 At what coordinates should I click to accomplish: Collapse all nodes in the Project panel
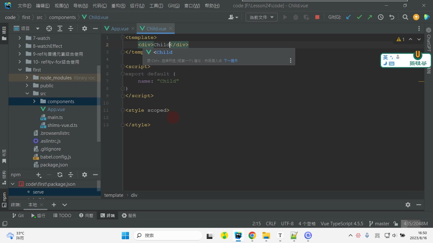click(71, 28)
